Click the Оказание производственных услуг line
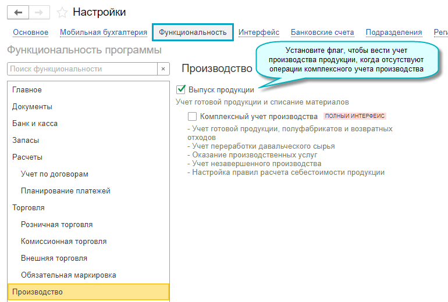The width and height of the screenshot is (448, 302). click(x=253, y=155)
